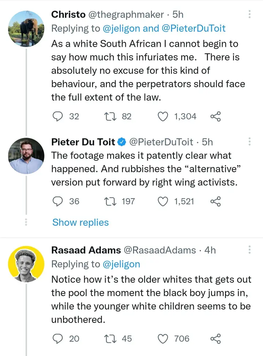This screenshot has width=263, height=356.
Task: Share Christo's tweet
Action: tap(216, 116)
